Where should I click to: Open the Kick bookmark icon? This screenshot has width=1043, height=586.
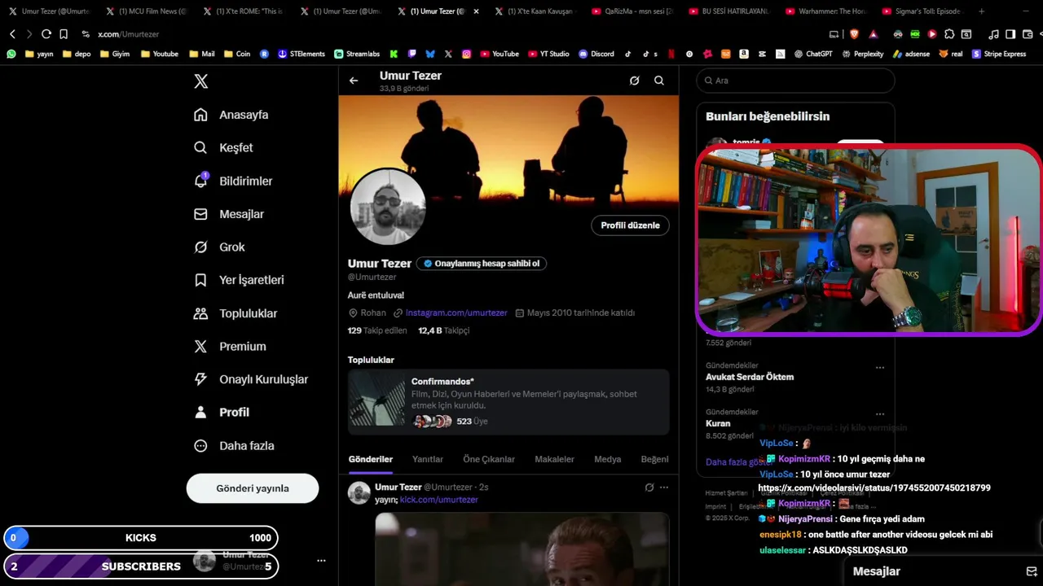(x=394, y=54)
